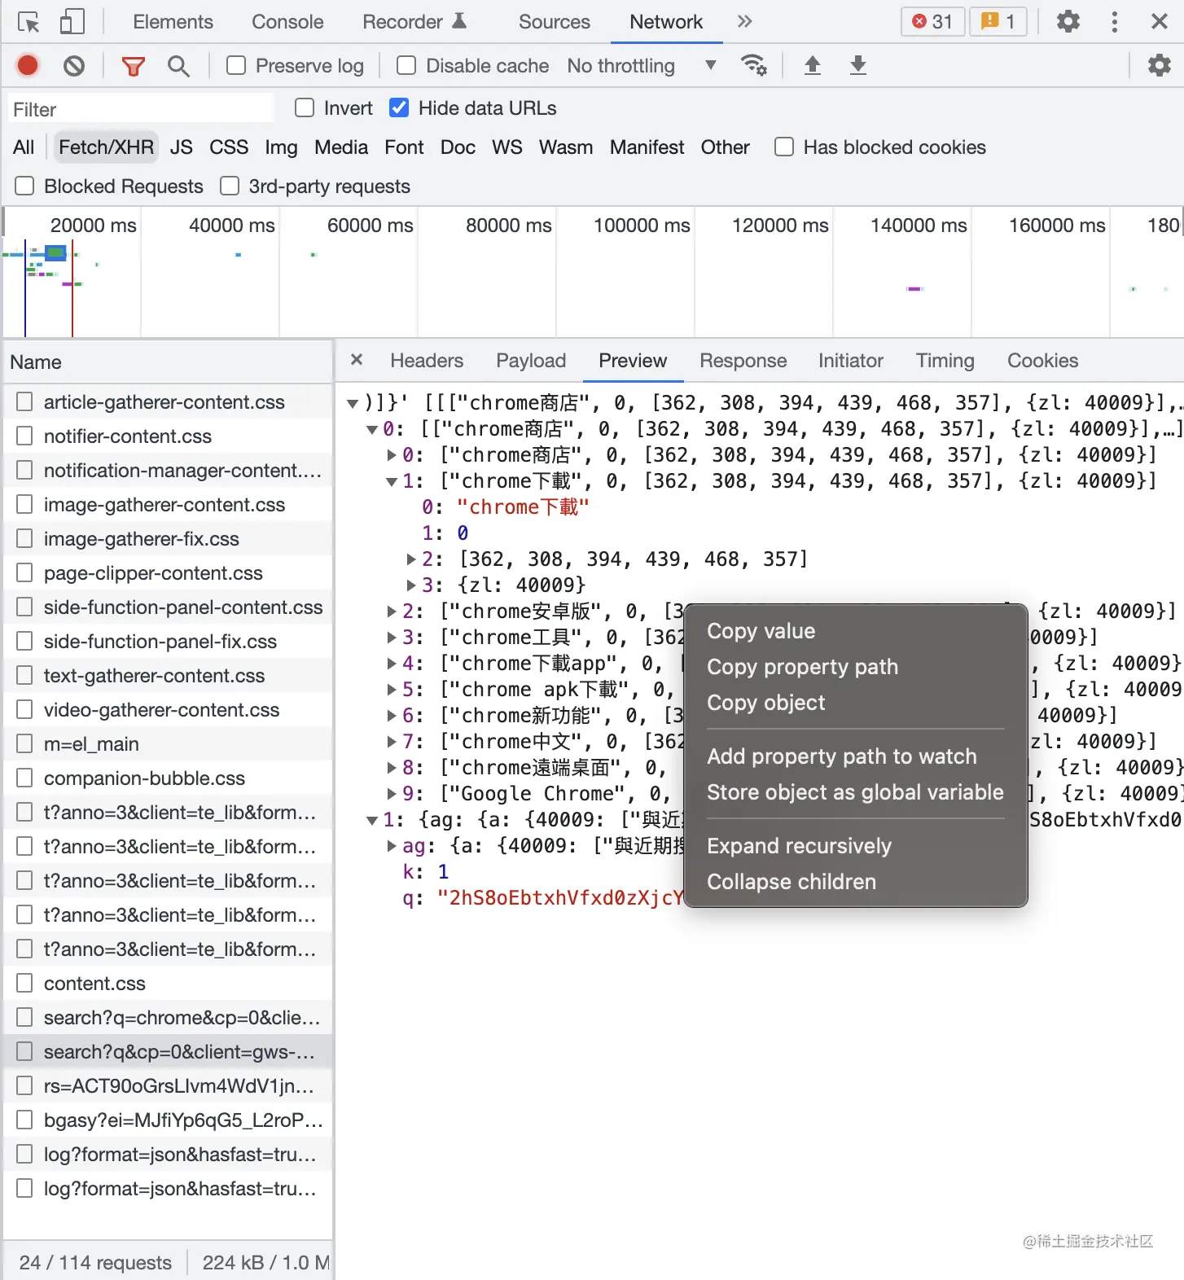This screenshot has height=1280, width=1184.
Task: Open the Timing tab
Action: 945,361
